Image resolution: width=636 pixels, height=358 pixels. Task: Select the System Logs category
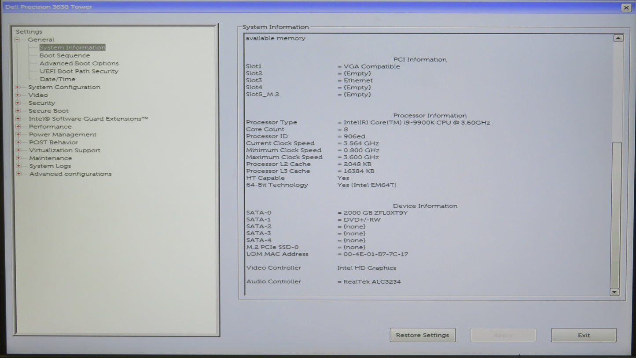50,166
